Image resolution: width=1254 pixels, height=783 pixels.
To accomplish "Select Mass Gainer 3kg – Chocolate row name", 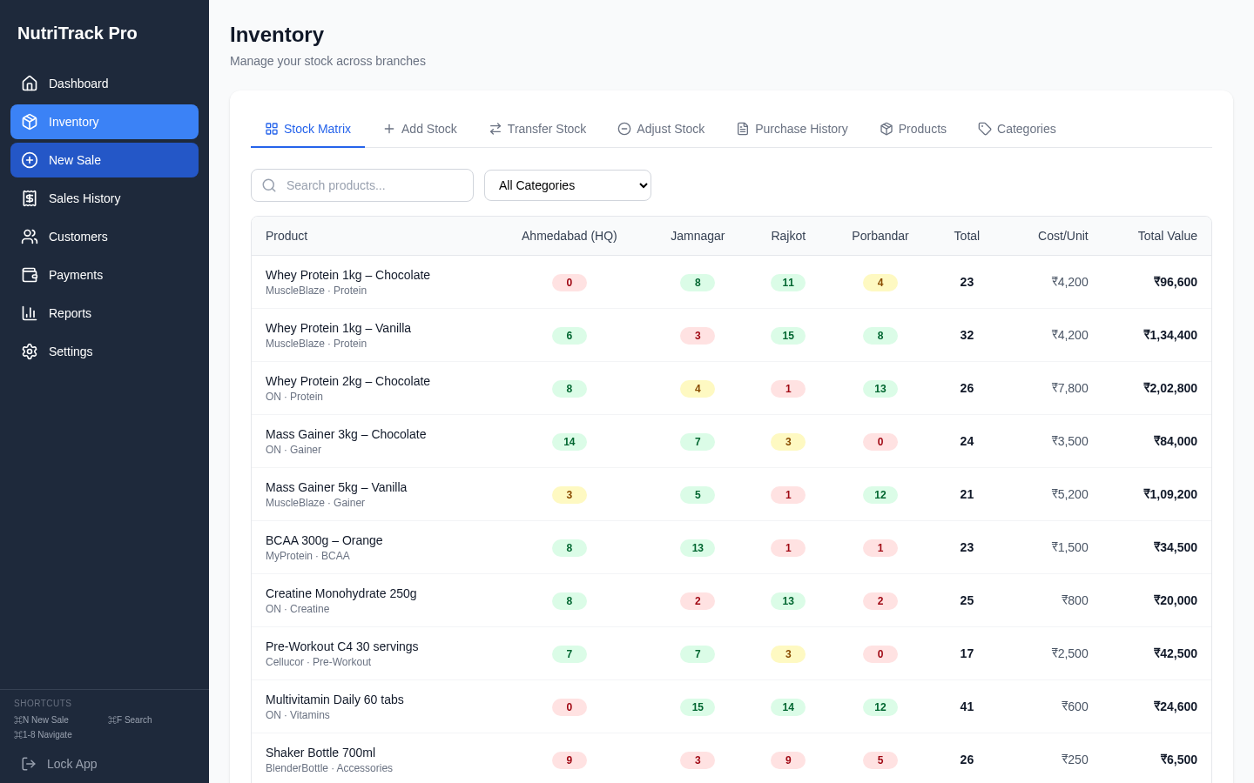I will (x=346, y=434).
